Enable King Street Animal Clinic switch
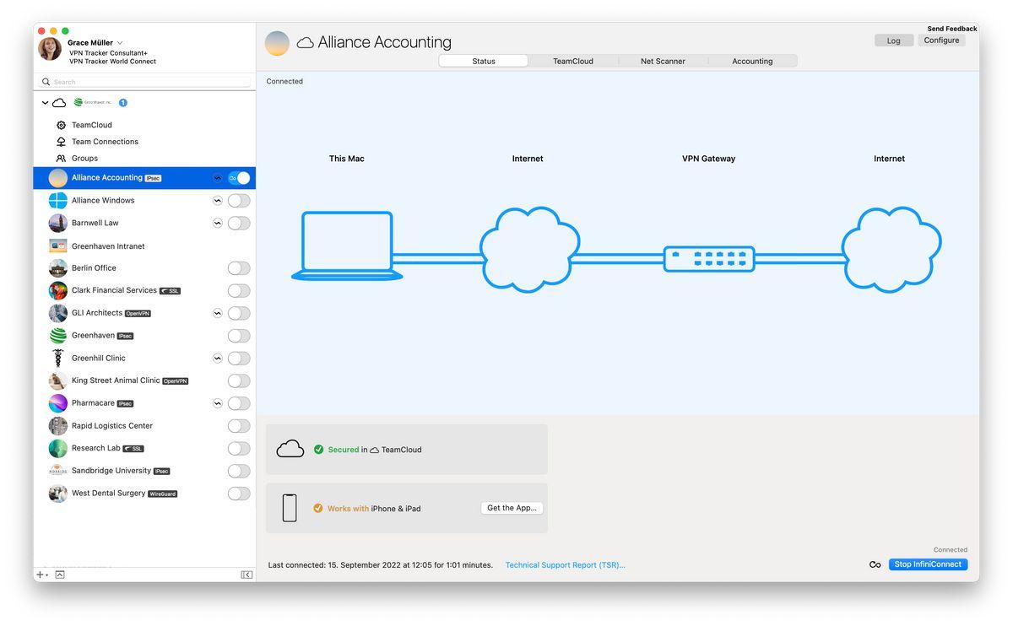 (x=239, y=380)
